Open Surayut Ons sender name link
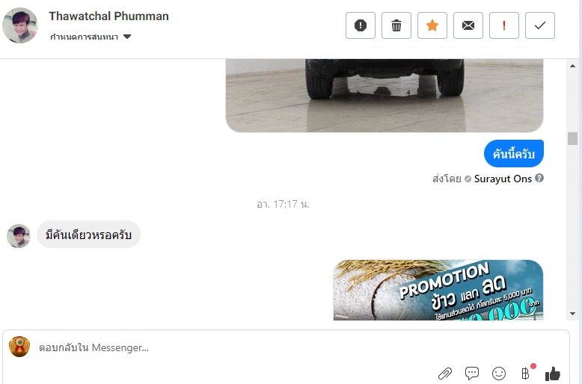The height and width of the screenshot is (384, 582). [503, 179]
